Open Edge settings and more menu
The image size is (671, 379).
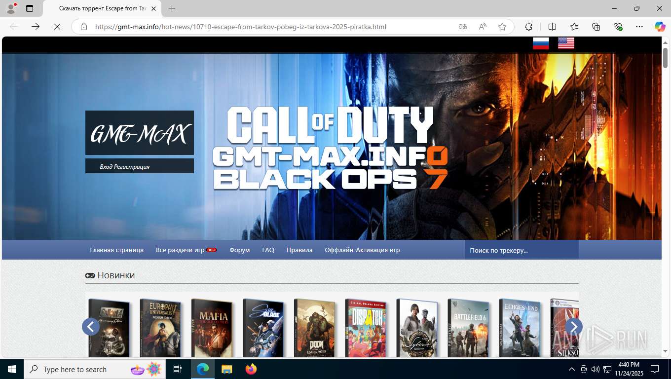click(639, 27)
